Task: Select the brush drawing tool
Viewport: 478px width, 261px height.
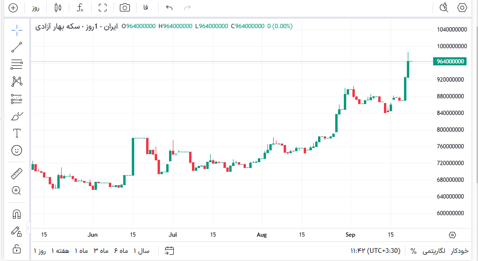Action: click(17, 116)
